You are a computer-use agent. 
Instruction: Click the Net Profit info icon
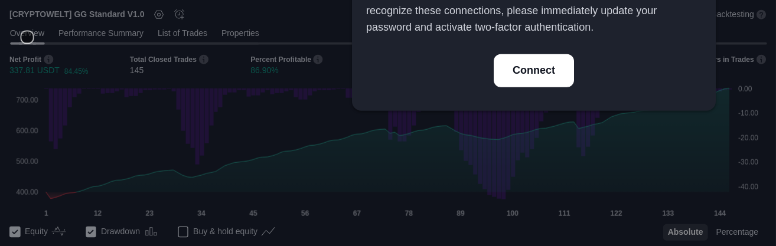(48, 60)
